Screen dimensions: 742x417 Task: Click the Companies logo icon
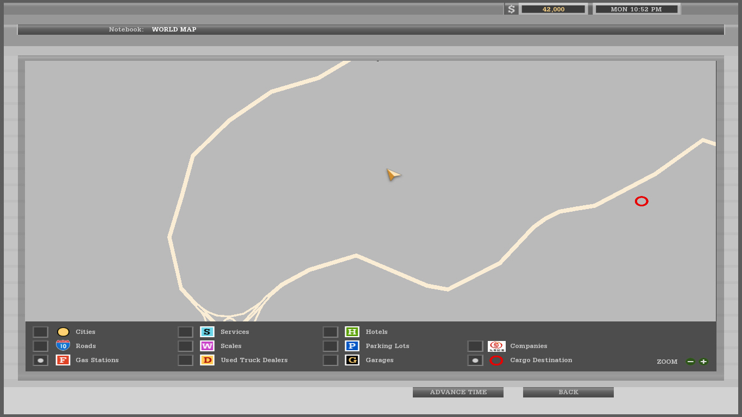click(496, 346)
